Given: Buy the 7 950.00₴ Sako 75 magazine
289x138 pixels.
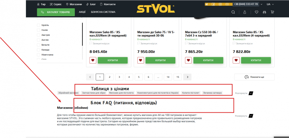Looking at the screenshot, I should point(160,60).
